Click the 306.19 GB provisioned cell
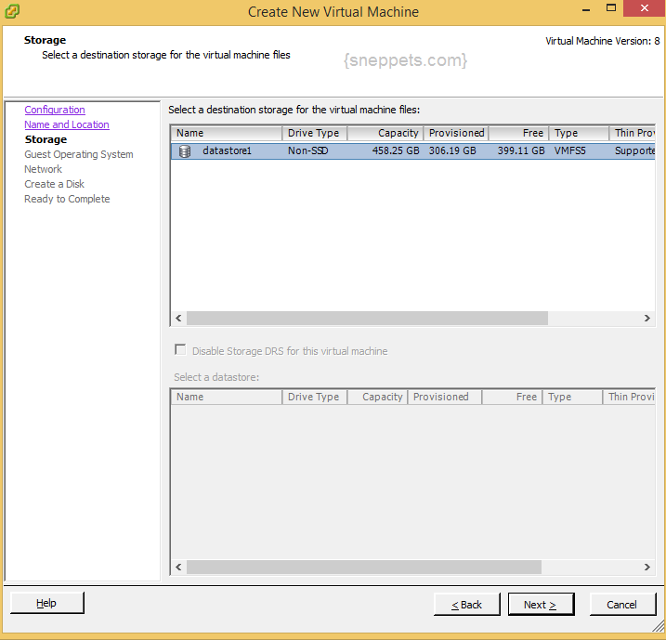The width and height of the screenshot is (666, 640). tap(452, 150)
